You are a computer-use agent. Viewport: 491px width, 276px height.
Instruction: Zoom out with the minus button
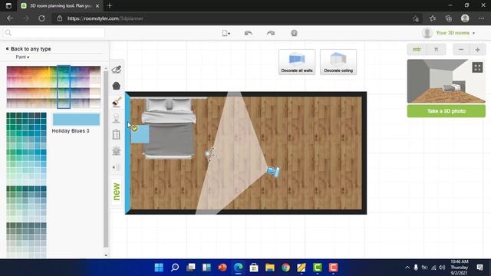click(x=461, y=49)
